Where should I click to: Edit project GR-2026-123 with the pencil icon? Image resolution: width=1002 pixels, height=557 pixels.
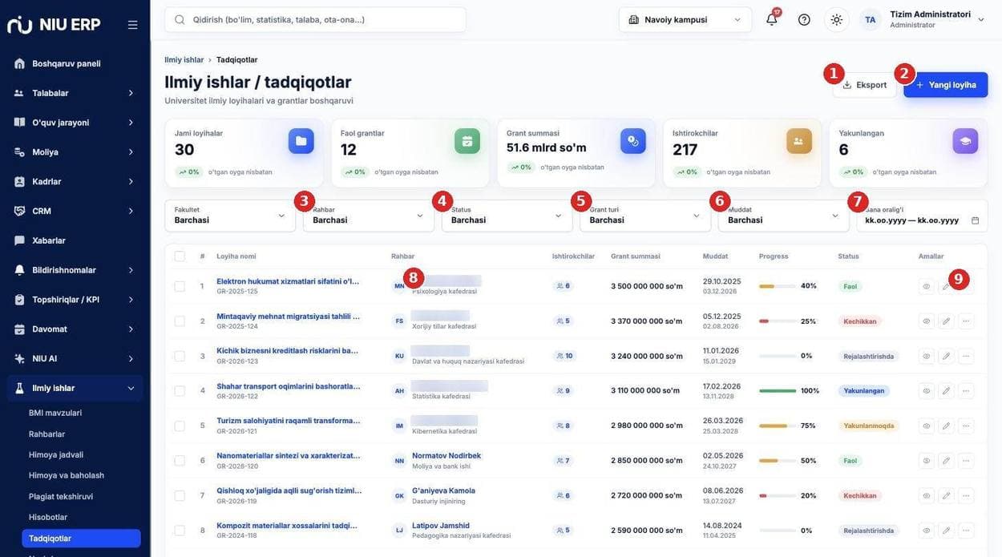946,357
